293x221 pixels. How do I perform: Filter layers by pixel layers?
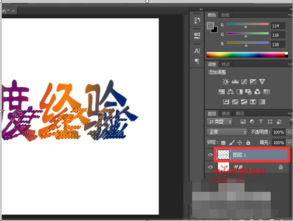click(243, 122)
